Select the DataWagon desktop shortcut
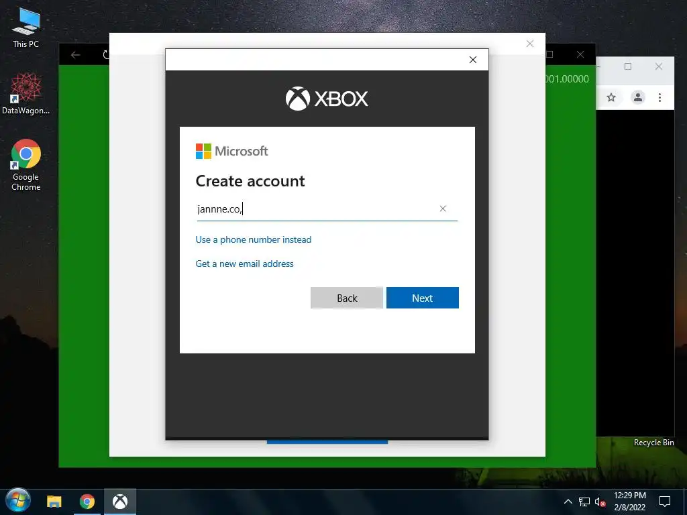 coord(26,94)
